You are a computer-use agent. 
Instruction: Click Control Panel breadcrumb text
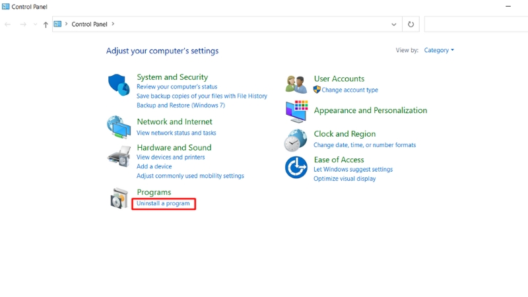pos(89,24)
